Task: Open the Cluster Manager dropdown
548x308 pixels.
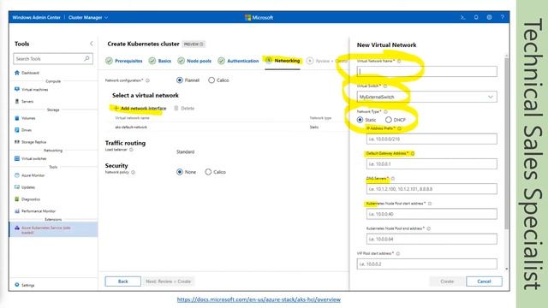Action: click(88, 17)
